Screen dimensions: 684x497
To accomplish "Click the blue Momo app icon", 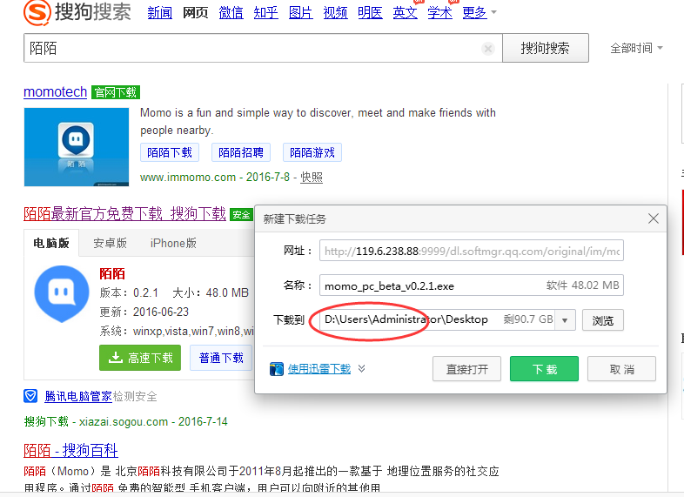I will click(62, 293).
